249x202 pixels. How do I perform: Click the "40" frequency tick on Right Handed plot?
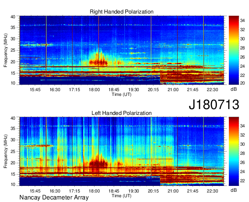coord(13,17)
